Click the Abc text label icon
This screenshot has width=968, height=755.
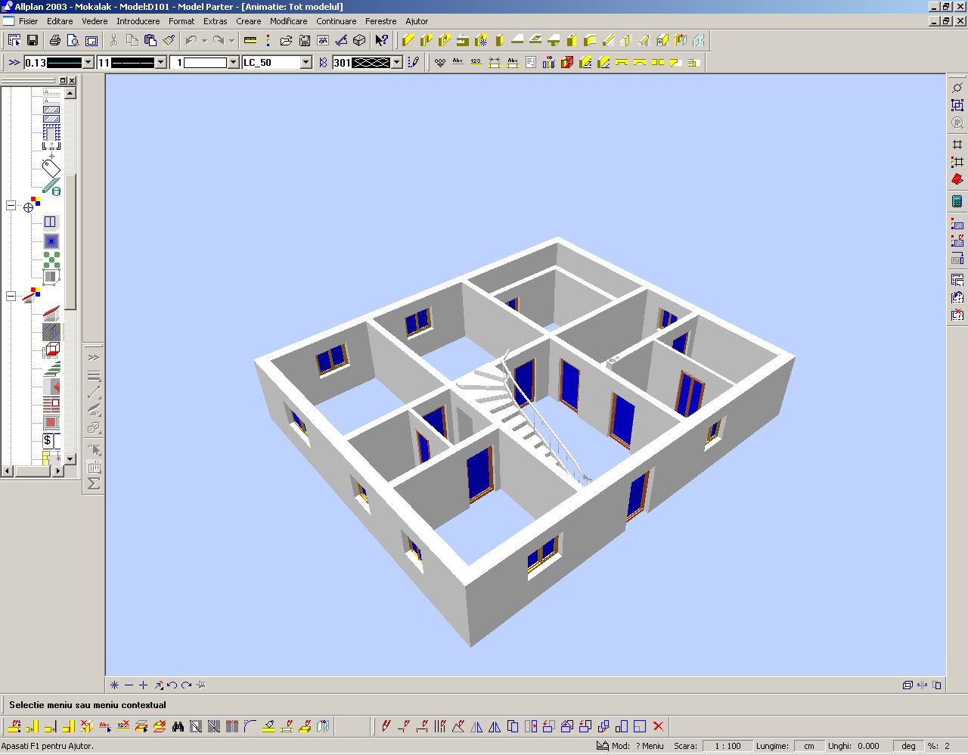coord(458,62)
